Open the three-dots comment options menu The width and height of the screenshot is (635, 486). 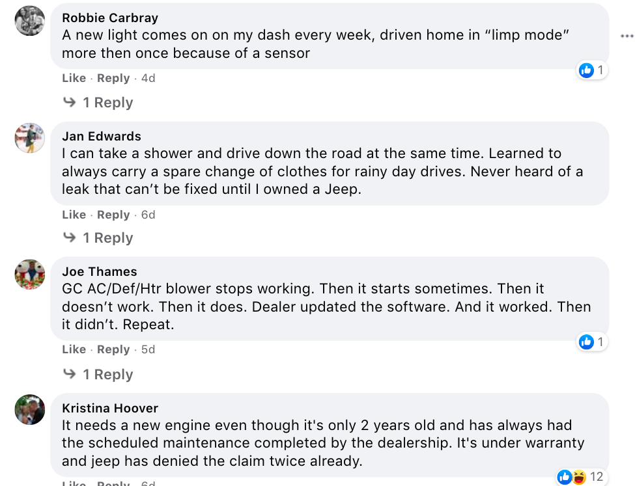(627, 37)
